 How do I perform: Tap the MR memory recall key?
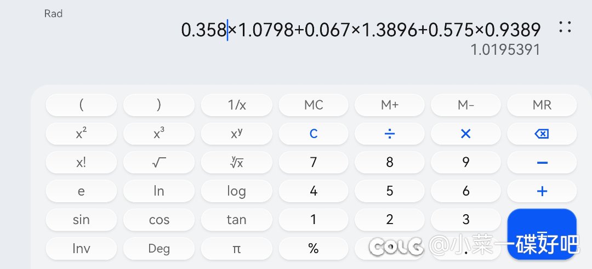tap(542, 105)
